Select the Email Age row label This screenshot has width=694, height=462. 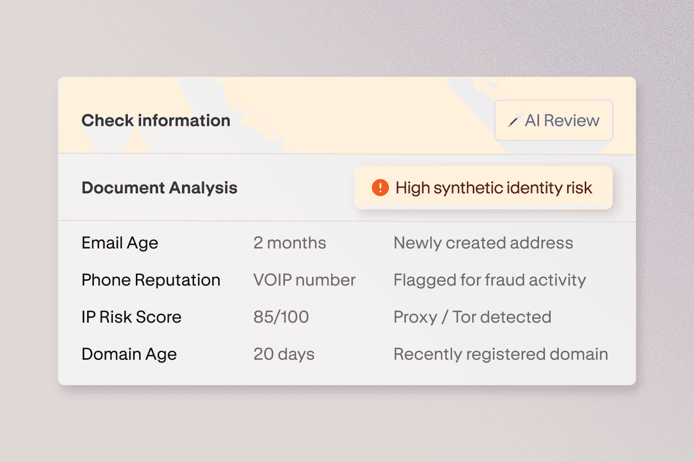(119, 243)
